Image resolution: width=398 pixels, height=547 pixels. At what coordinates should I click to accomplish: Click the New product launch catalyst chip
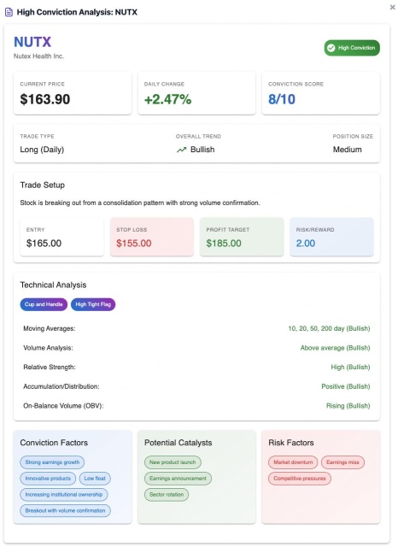click(x=173, y=462)
